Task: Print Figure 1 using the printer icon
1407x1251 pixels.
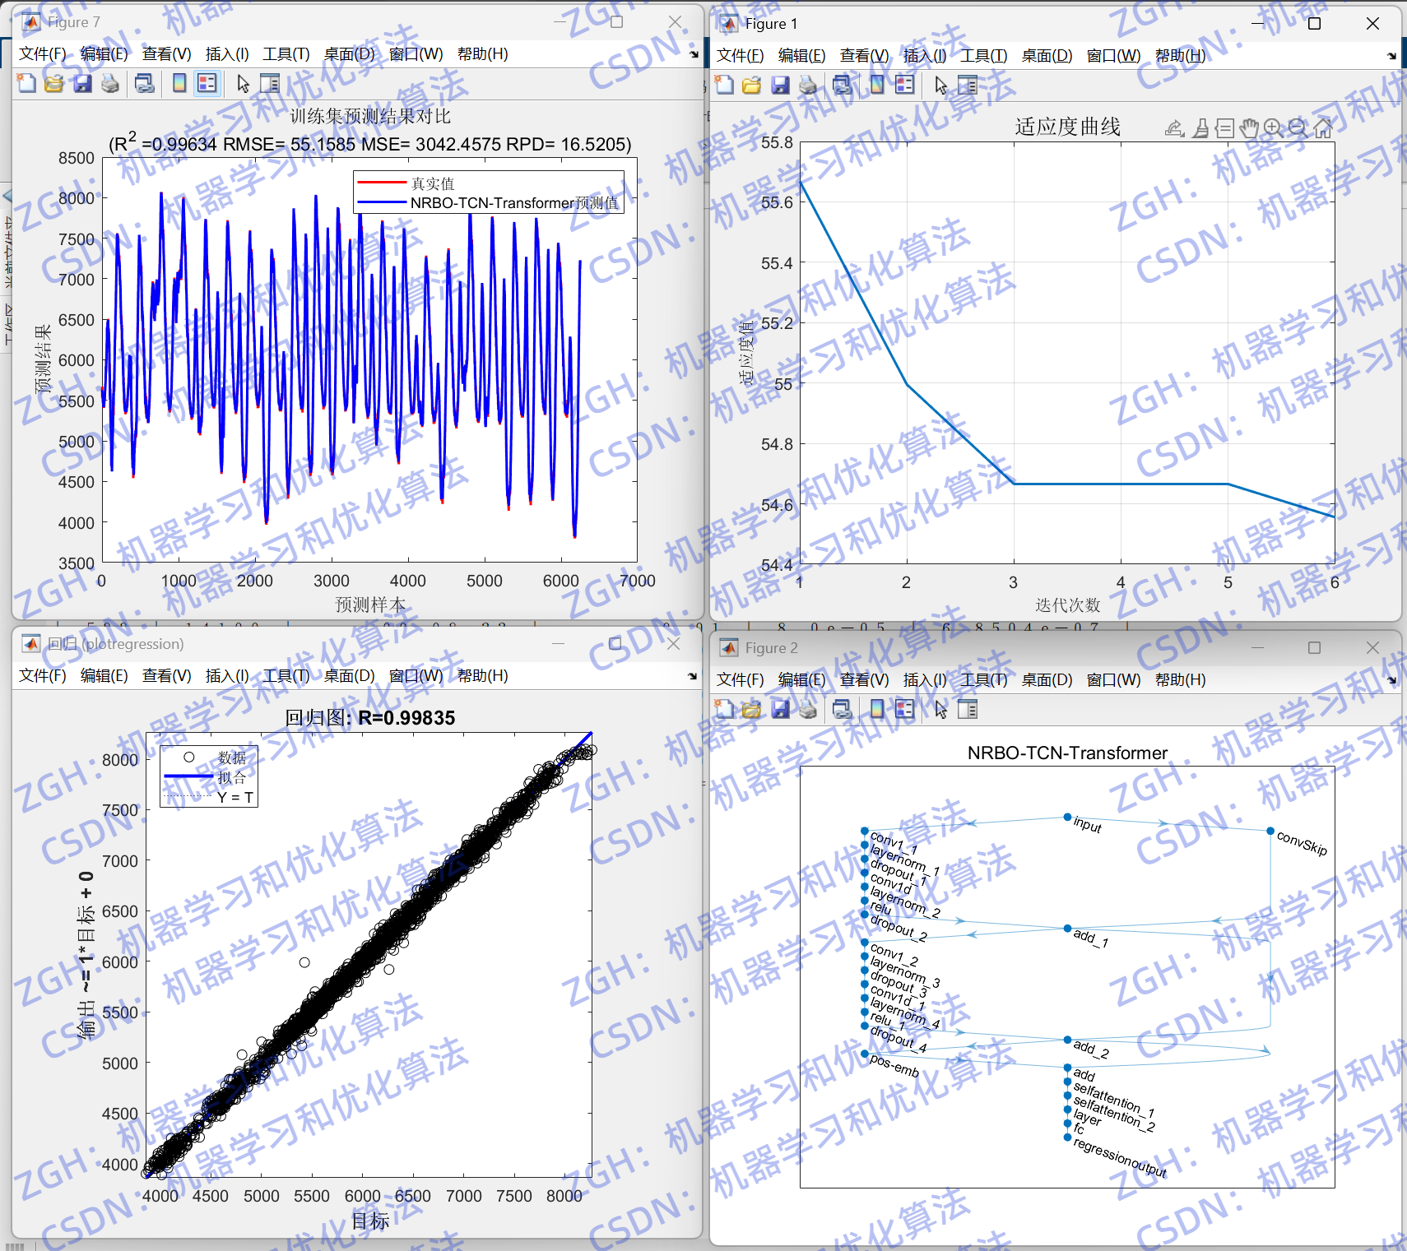Action: (x=808, y=85)
